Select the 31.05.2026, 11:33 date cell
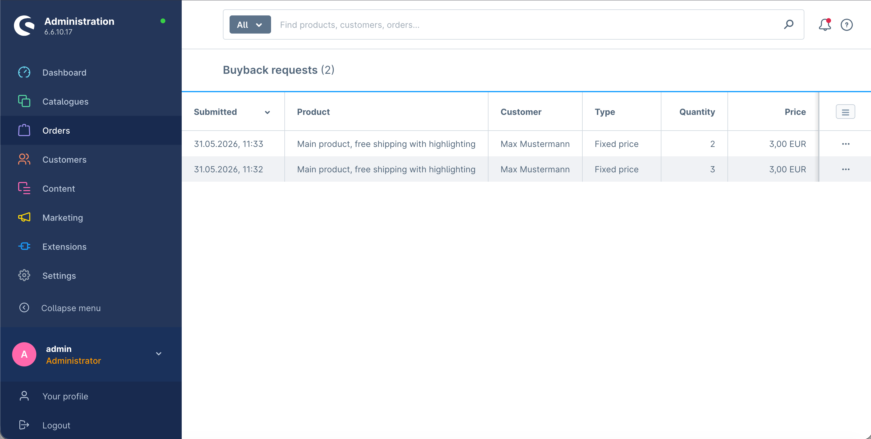Screen dimensions: 871x439 tap(228, 144)
